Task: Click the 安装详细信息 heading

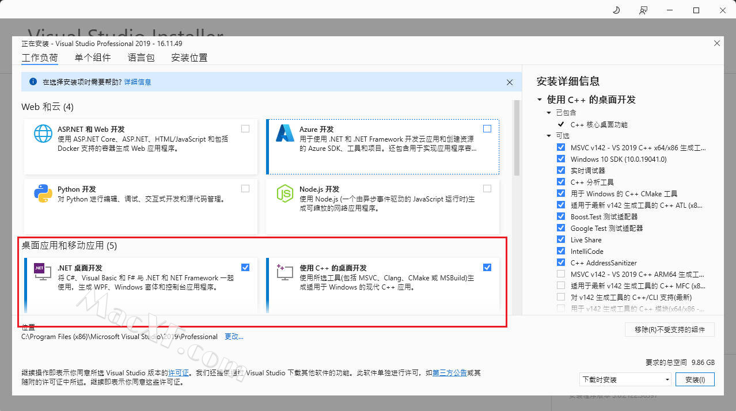Action: coord(568,81)
